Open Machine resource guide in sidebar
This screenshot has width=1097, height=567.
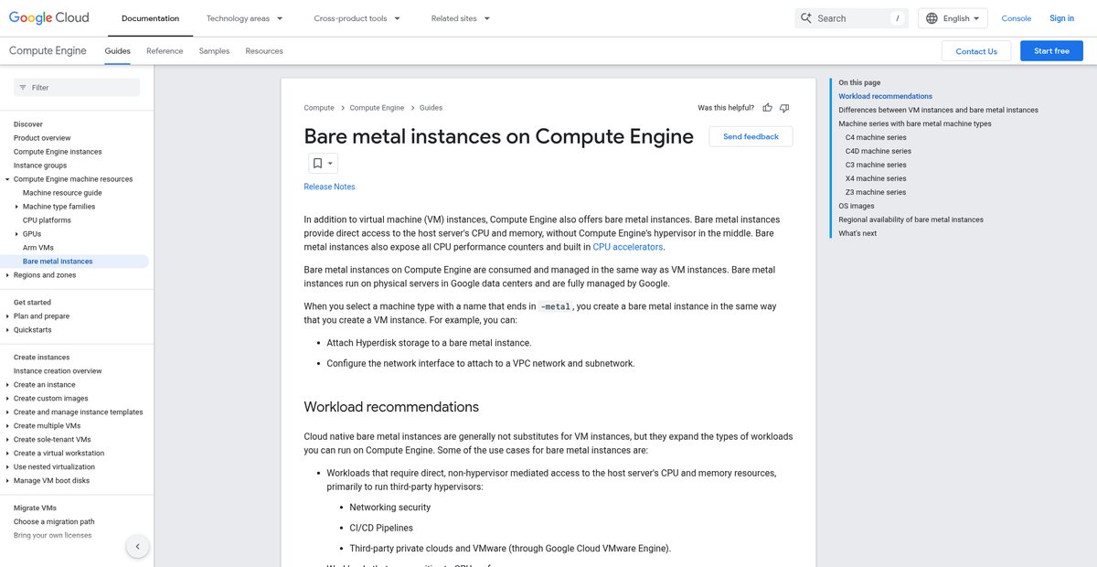pyautogui.click(x=62, y=193)
